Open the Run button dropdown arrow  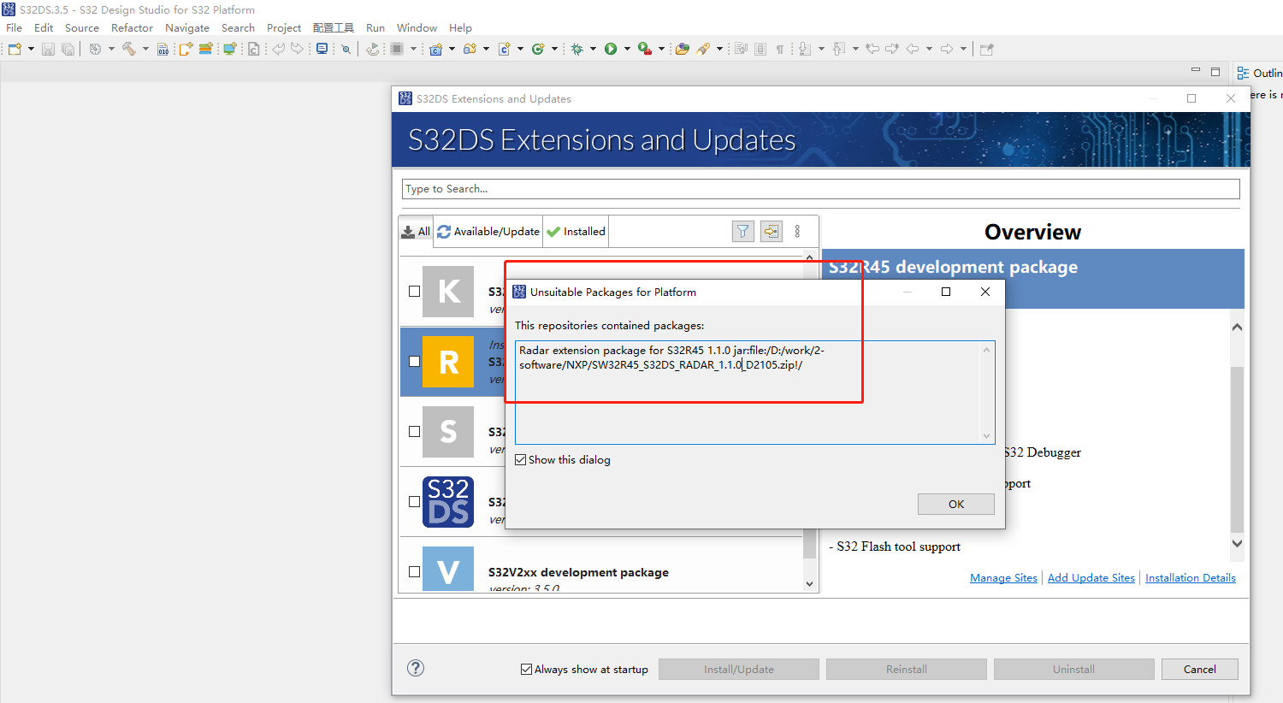[627, 49]
